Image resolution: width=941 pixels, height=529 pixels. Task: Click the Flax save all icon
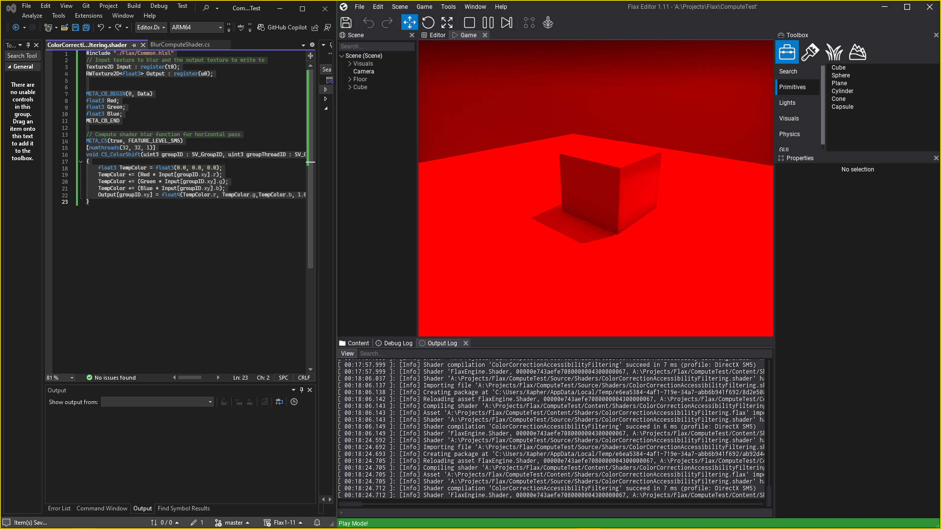346,23
